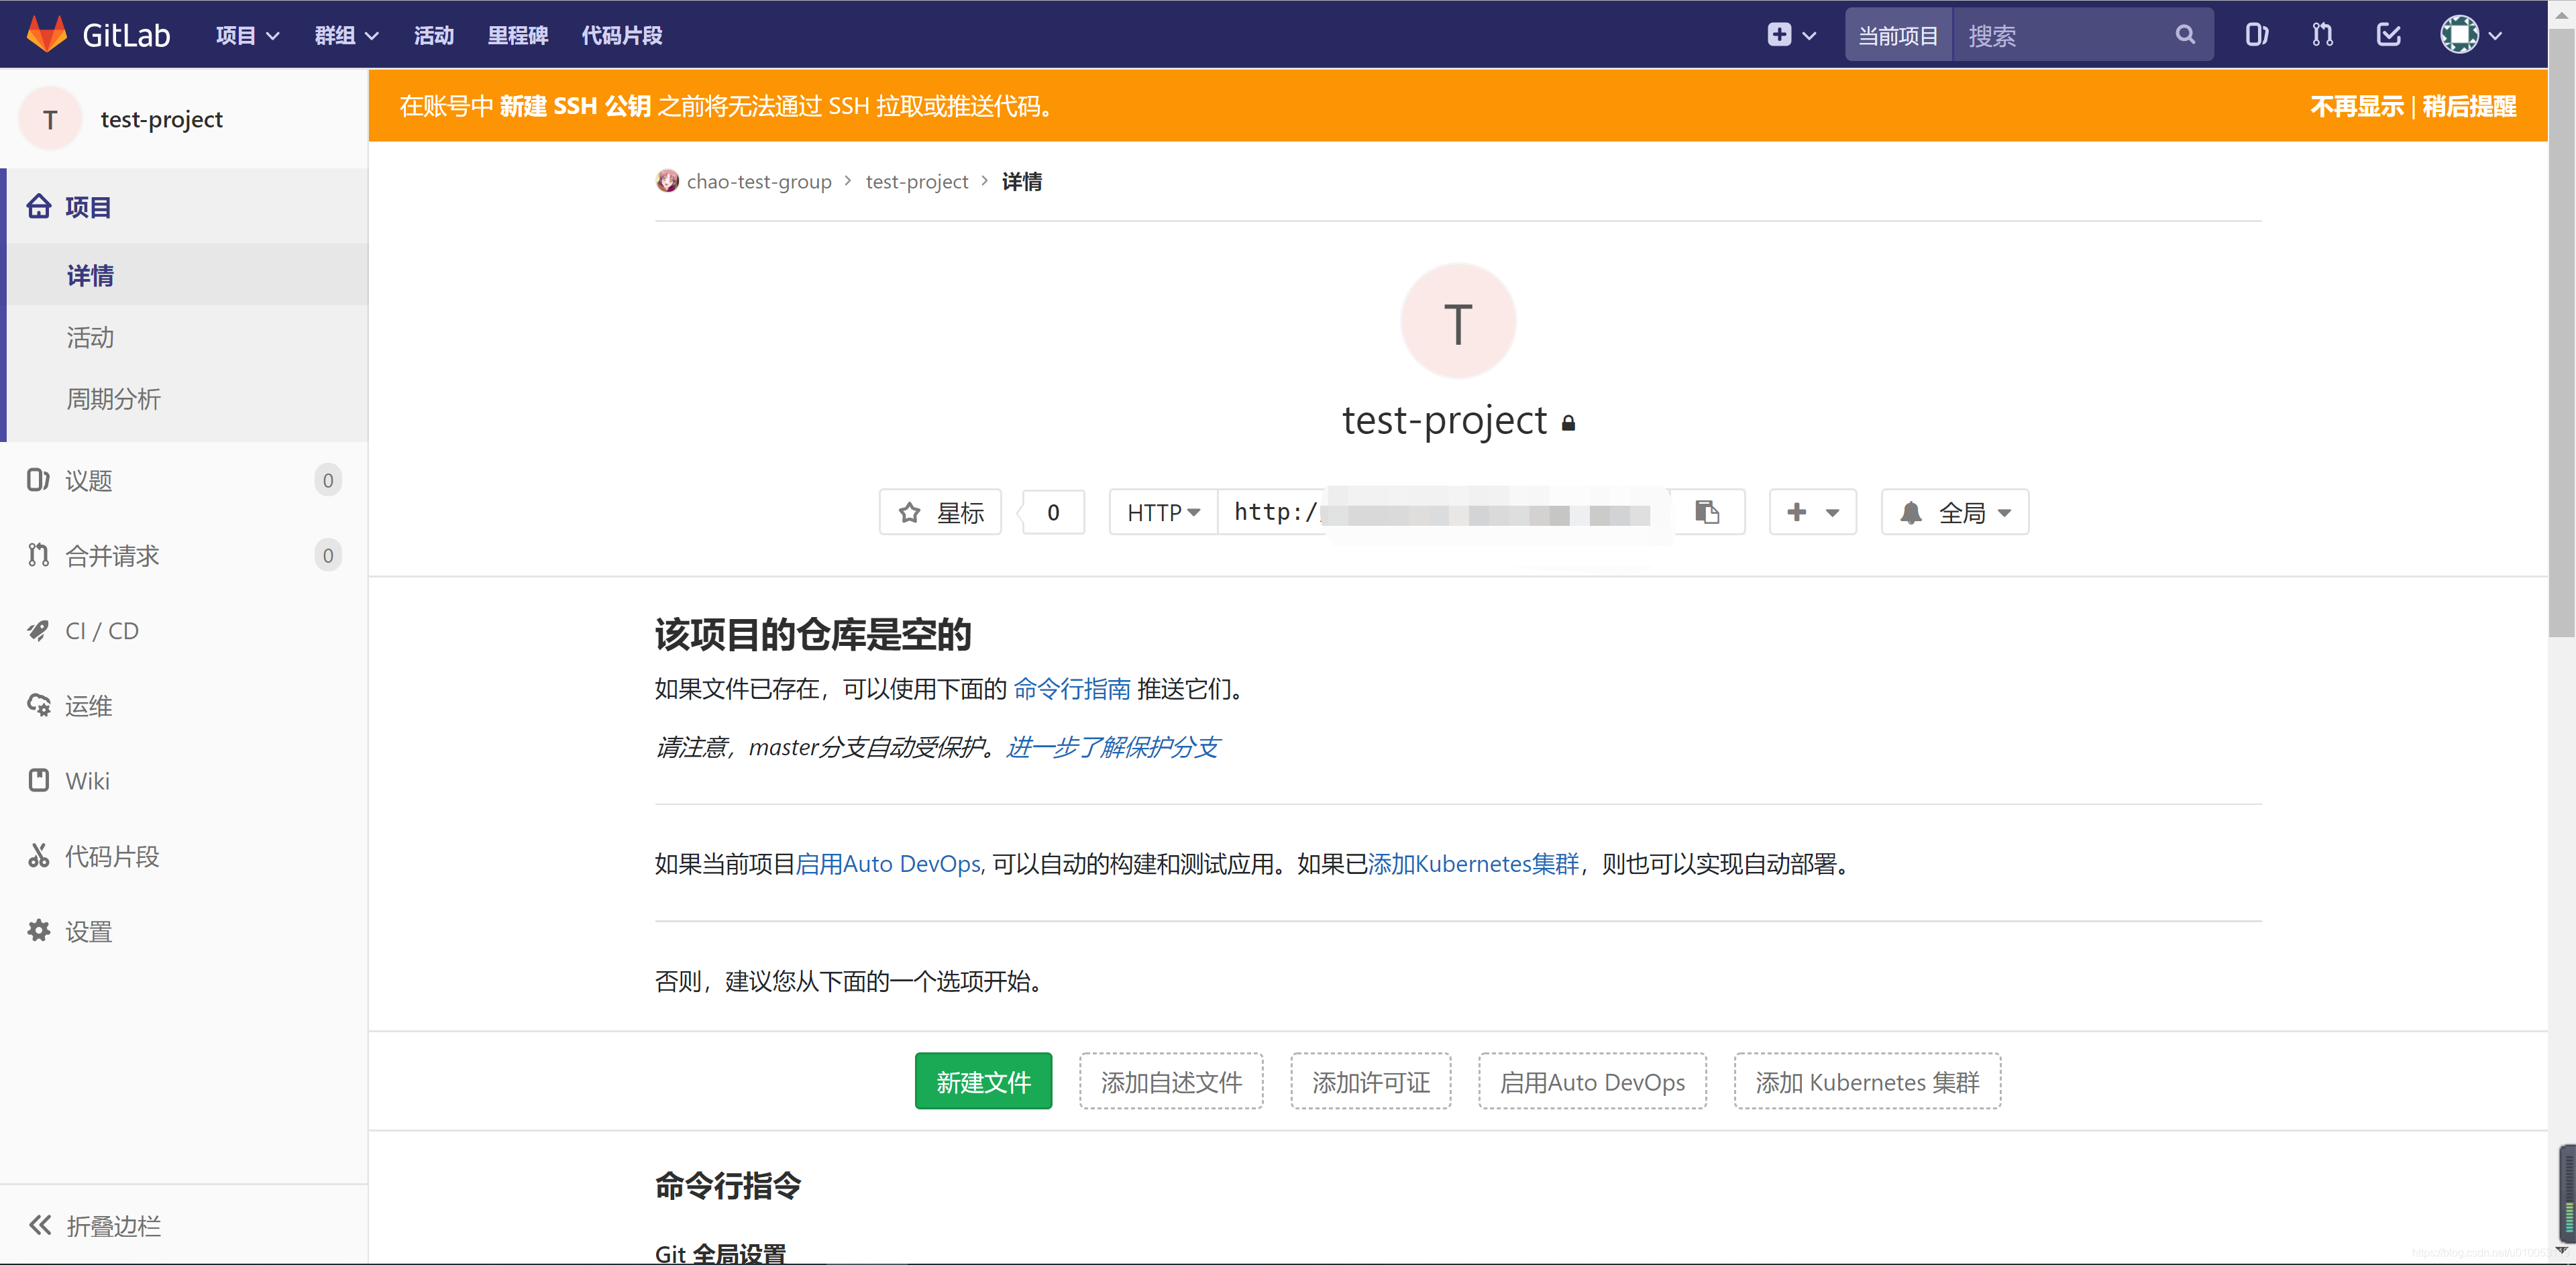Open the new item plus dropdown in top bar
The image size is (2576, 1265).
pos(1791,35)
